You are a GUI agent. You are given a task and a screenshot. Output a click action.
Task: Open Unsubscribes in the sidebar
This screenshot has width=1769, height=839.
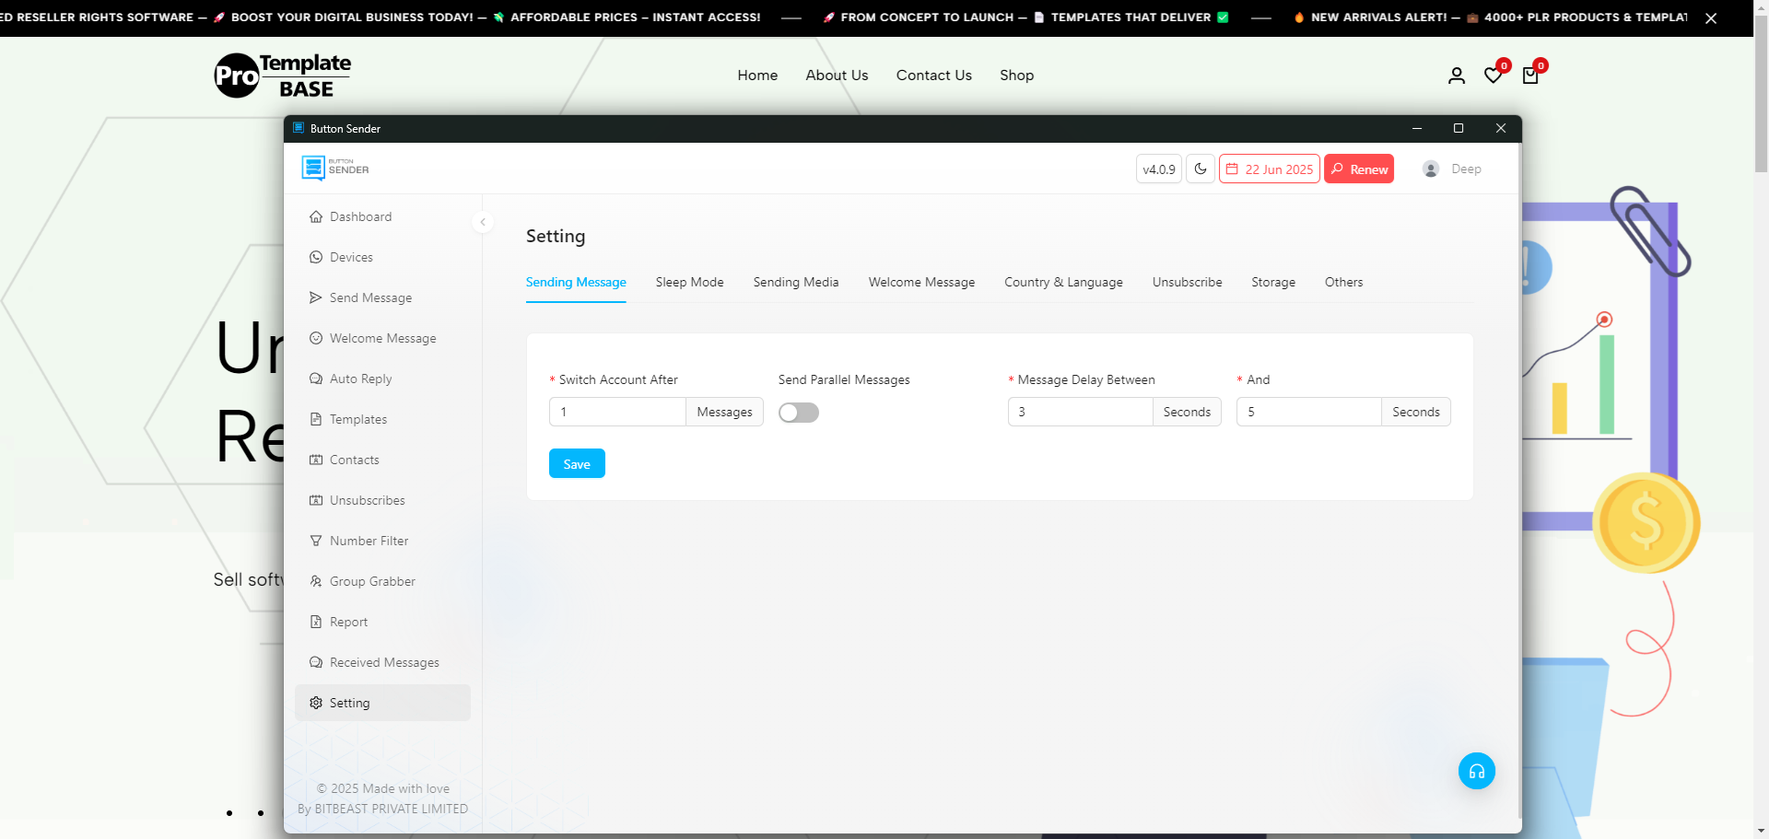coord(382,500)
